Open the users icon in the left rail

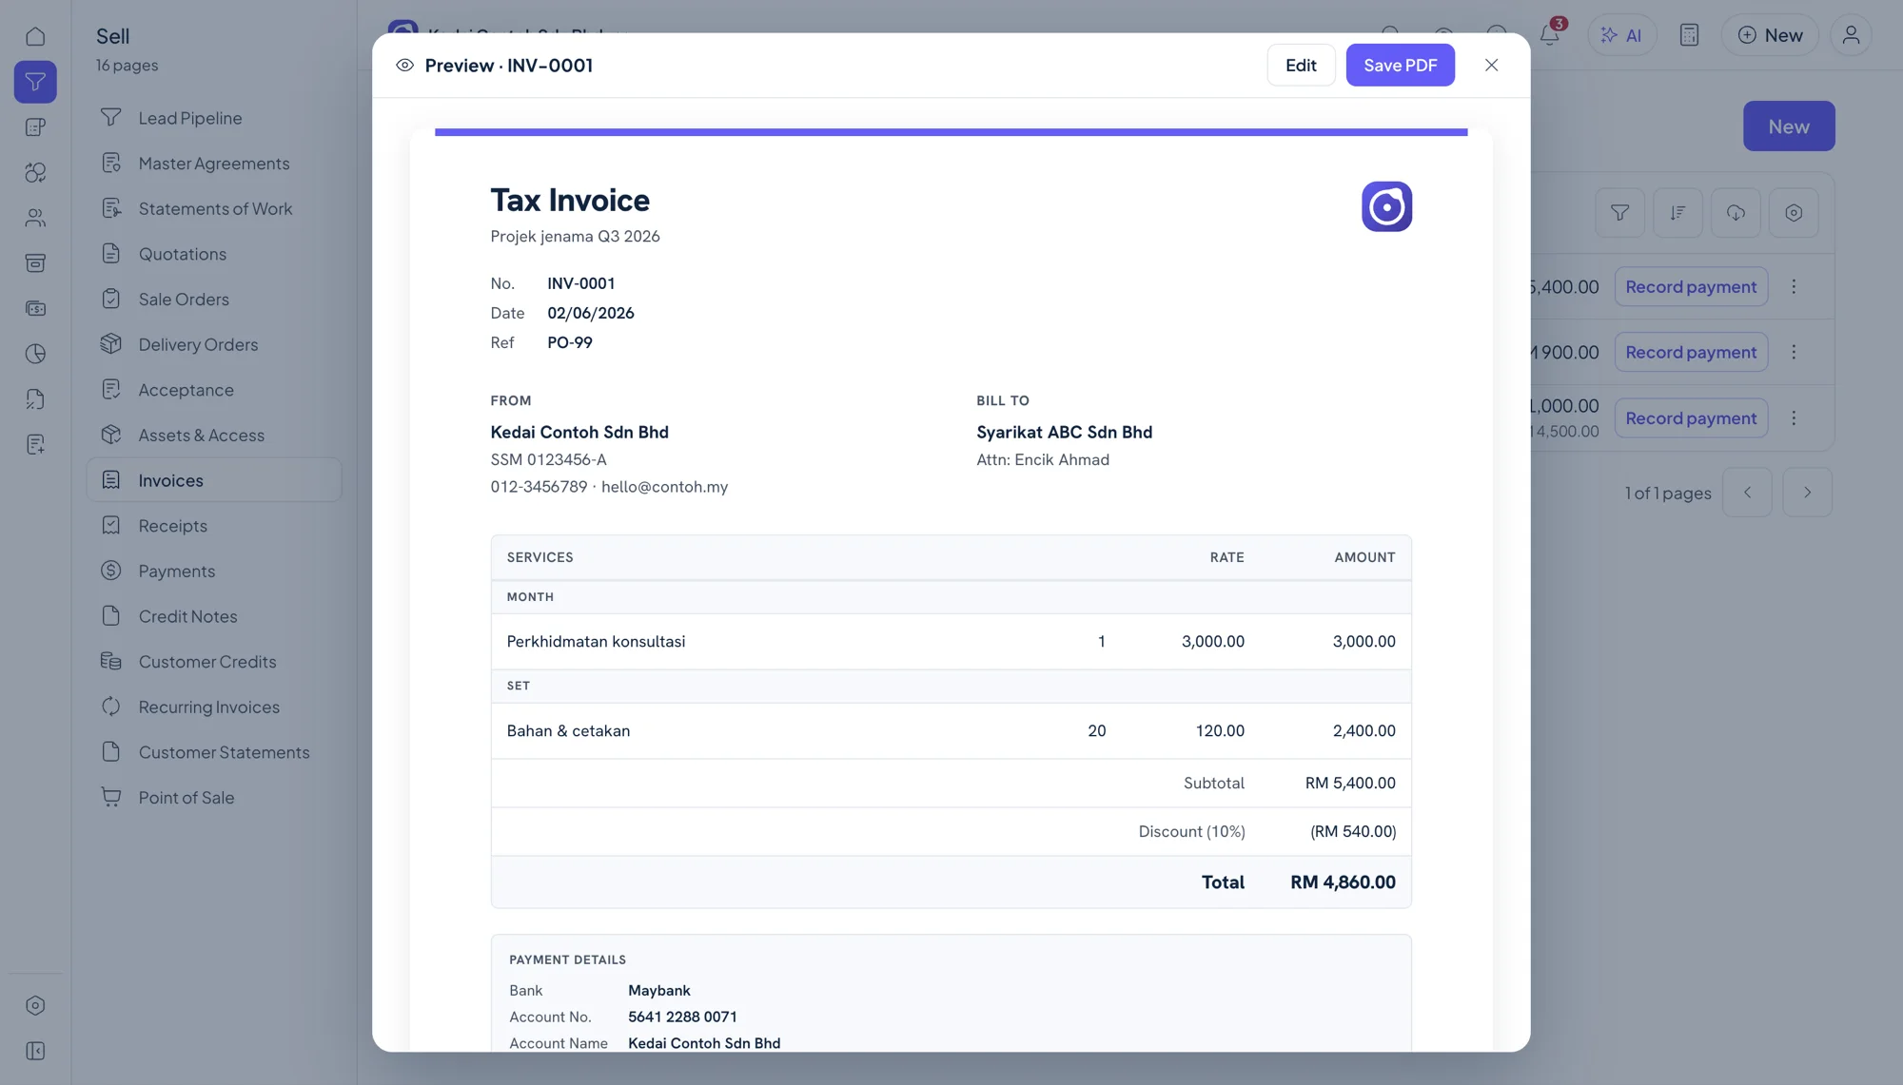[35, 218]
